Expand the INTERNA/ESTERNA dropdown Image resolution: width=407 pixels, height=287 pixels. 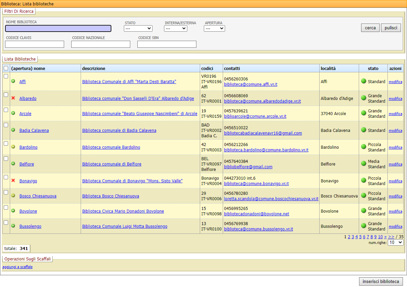tap(175, 29)
